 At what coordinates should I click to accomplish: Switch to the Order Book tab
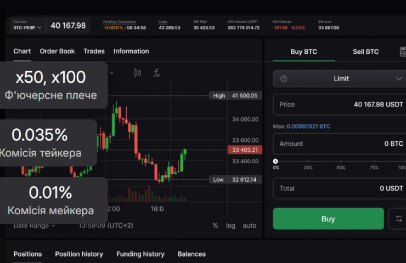click(x=57, y=51)
